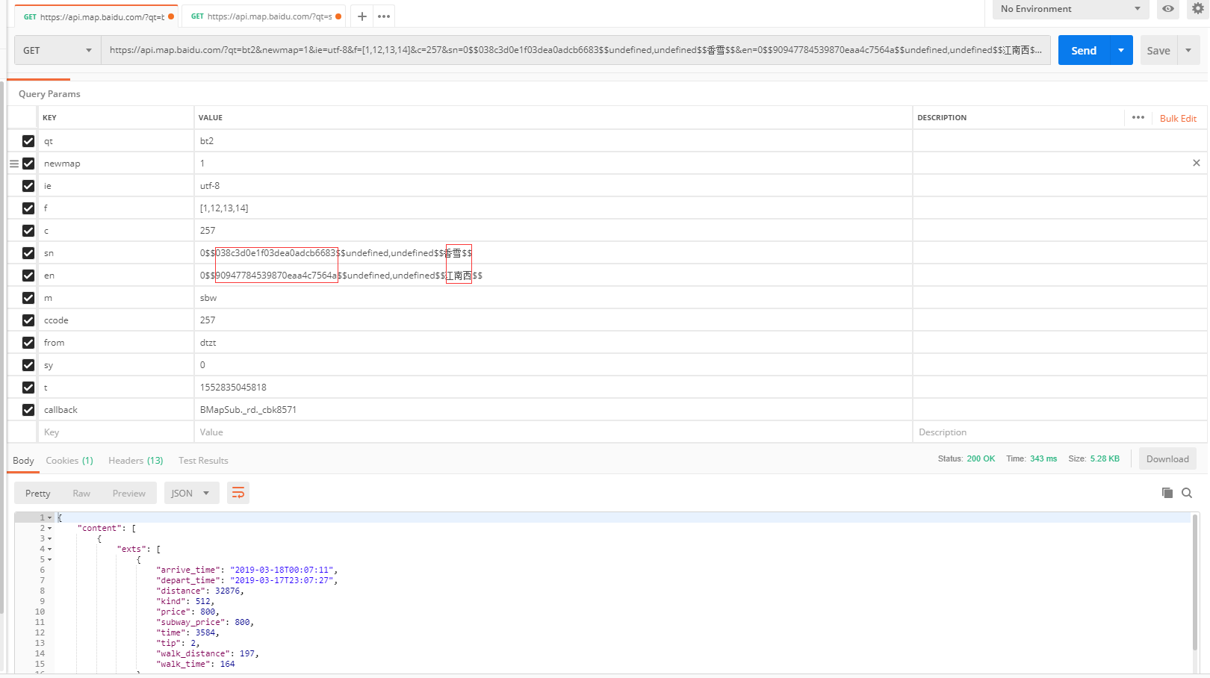This screenshot has height=678, width=1210.
Task: Switch to the Cookies (1) tab
Action: tap(69, 461)
